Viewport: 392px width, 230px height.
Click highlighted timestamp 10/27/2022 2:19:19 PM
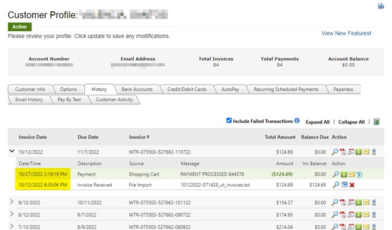click(43, 174)
